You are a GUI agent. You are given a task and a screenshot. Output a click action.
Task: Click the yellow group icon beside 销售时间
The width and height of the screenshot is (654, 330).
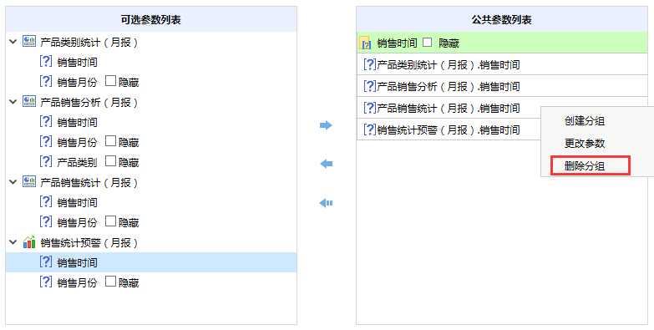pyautogui.click(x=365, y=43)
